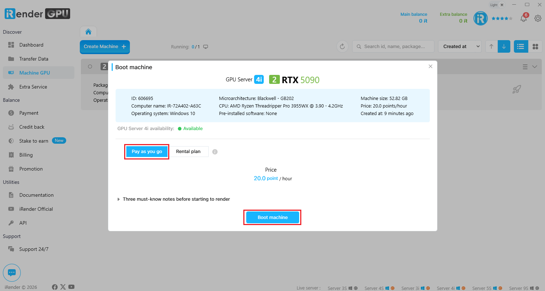Select the Pay as you go option
This screenshot has width=545, height=291.
coord(147,152)
